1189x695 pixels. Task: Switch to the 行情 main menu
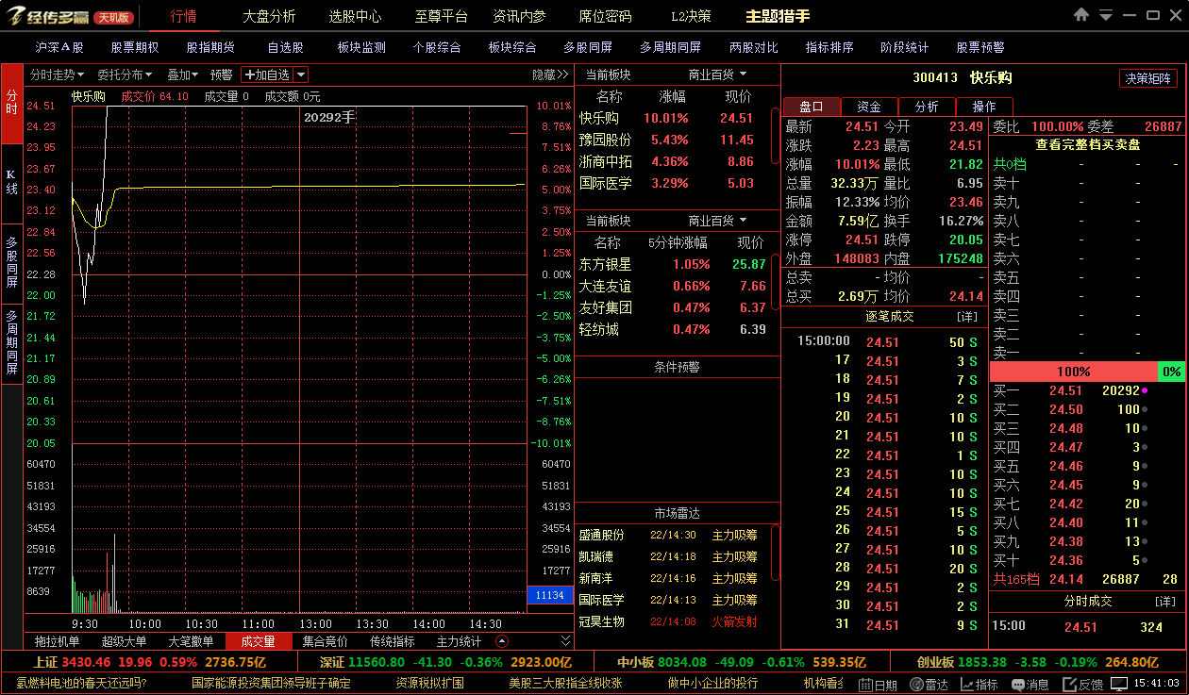(x=184, y=16)
